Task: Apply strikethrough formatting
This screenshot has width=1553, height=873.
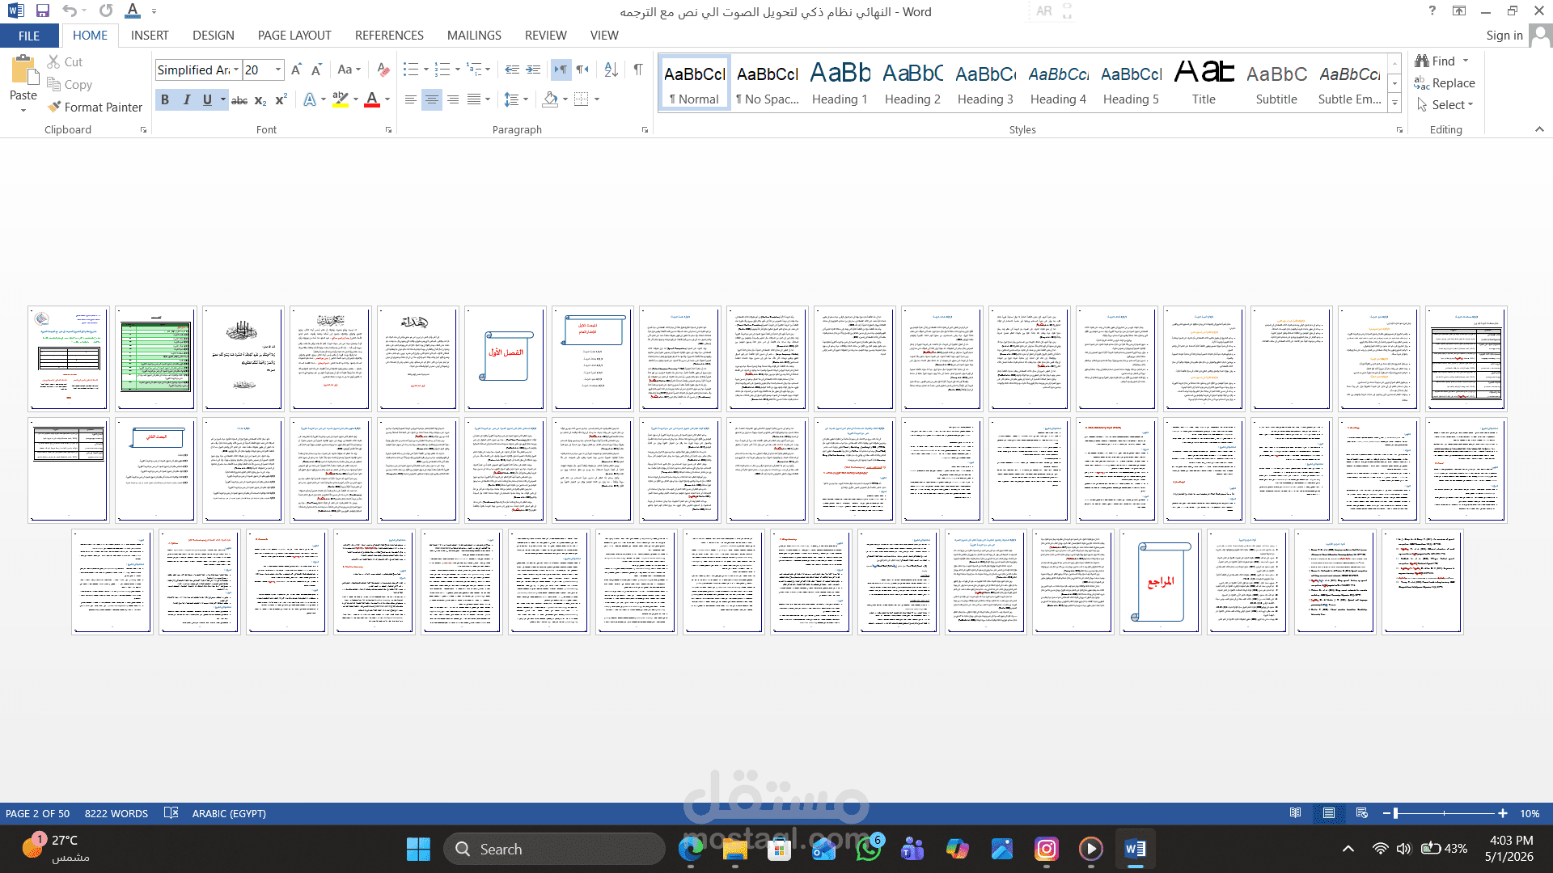Action: [239, 99]
